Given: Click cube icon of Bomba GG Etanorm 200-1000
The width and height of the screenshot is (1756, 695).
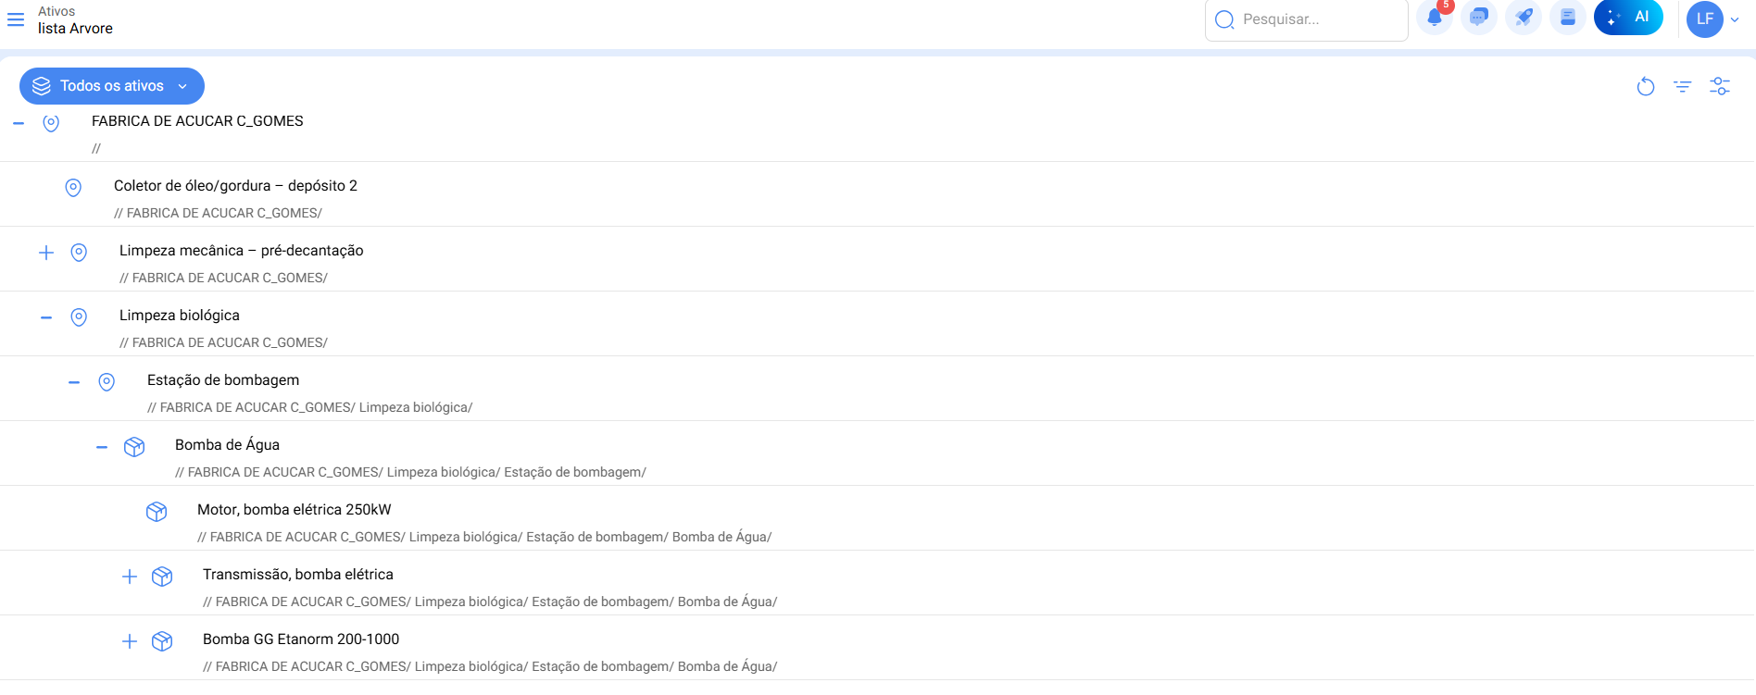Looking at the screenshot, I should (x=162, y=641).
